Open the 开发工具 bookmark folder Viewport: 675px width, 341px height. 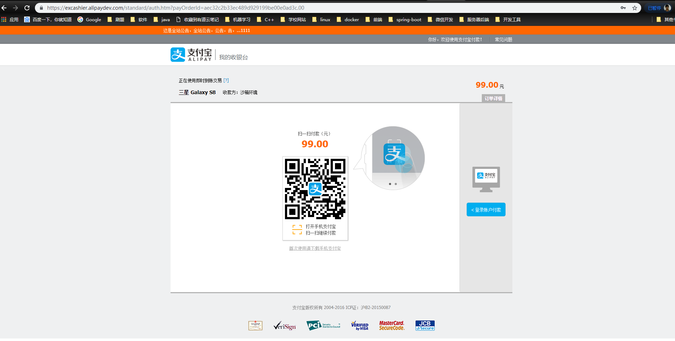[x=508, y=19]
